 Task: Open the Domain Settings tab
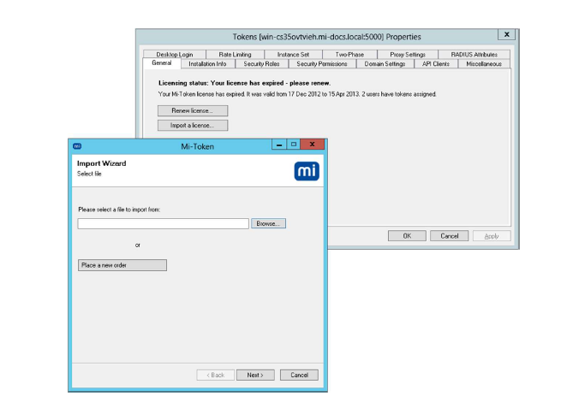coord(385,63)
